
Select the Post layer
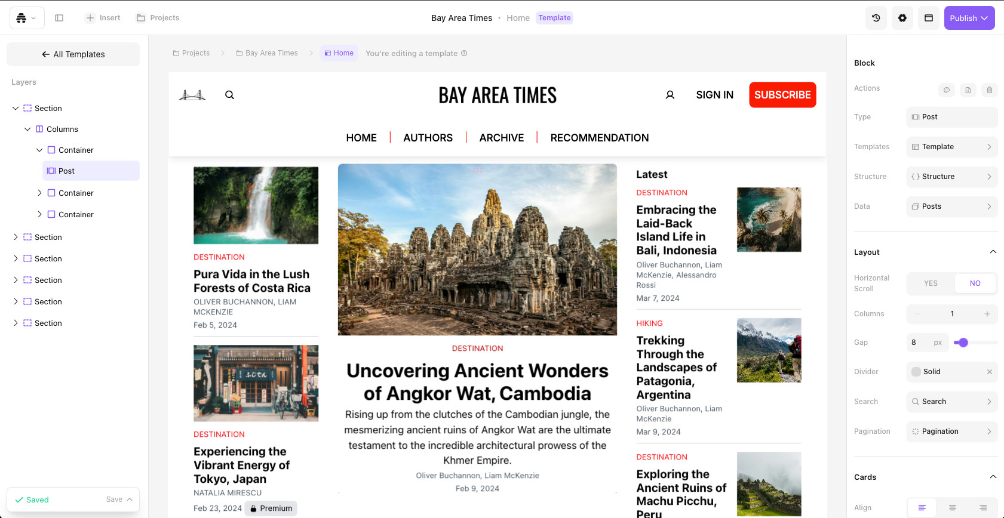pos(91,171)
